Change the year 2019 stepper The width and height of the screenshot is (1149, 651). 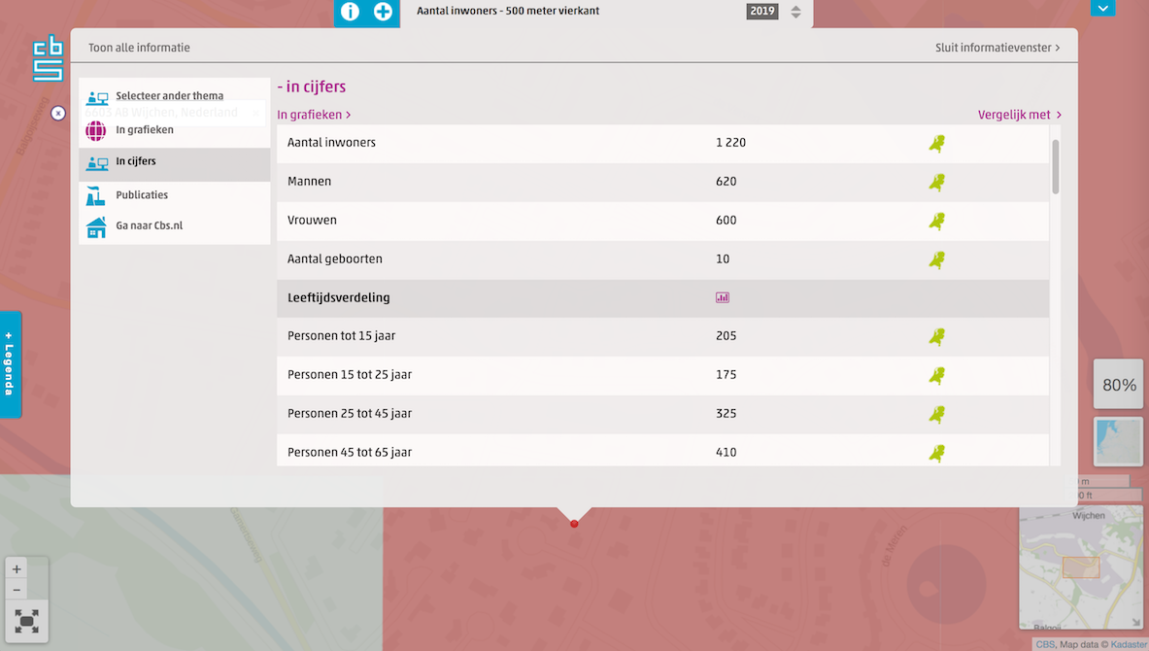795,12
